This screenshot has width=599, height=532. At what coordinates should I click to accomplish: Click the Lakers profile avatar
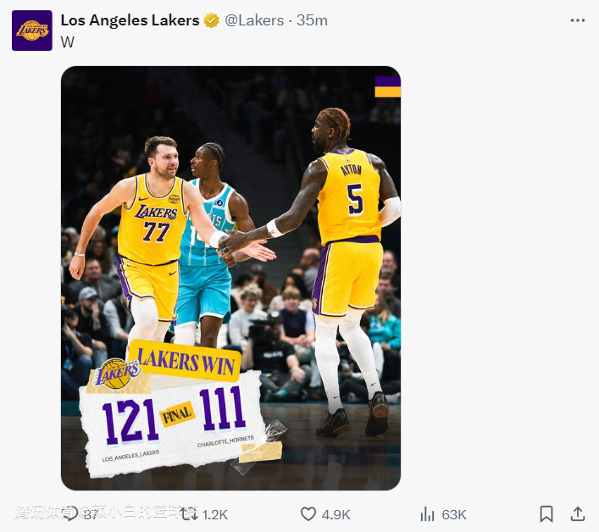tap(32, 30)
